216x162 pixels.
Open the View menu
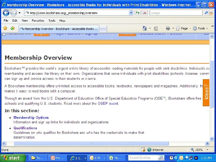pos(25,20)
